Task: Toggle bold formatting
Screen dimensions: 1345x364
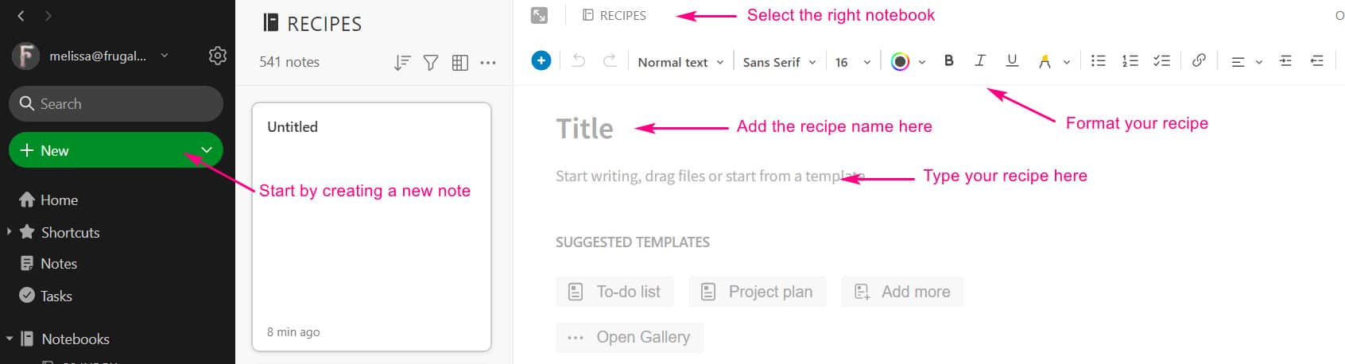Action: click(948, 60)
